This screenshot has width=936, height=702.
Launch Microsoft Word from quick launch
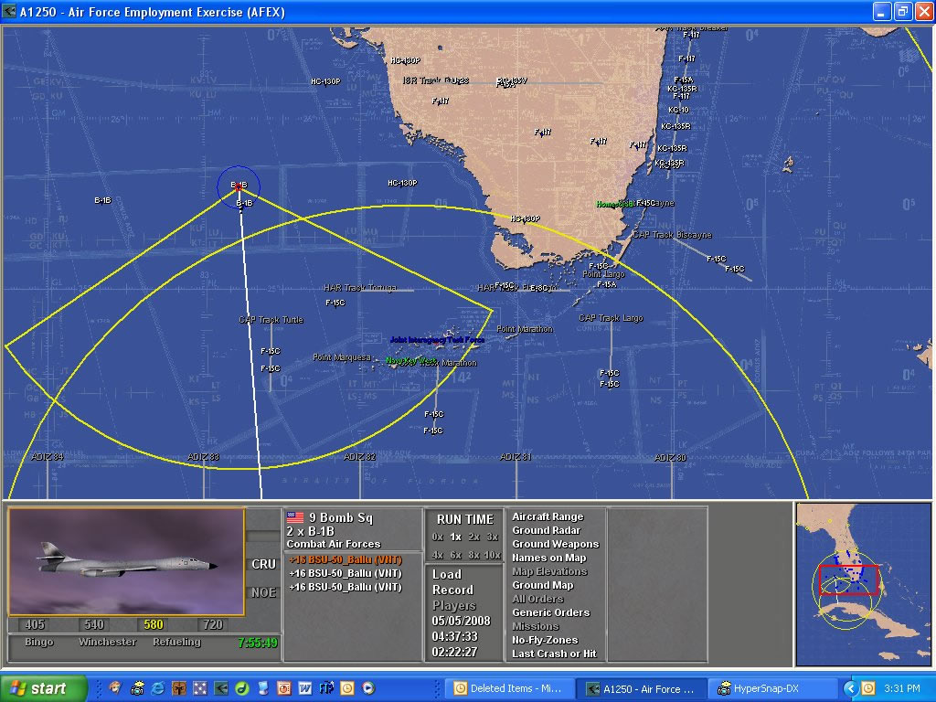click(304, 688)
